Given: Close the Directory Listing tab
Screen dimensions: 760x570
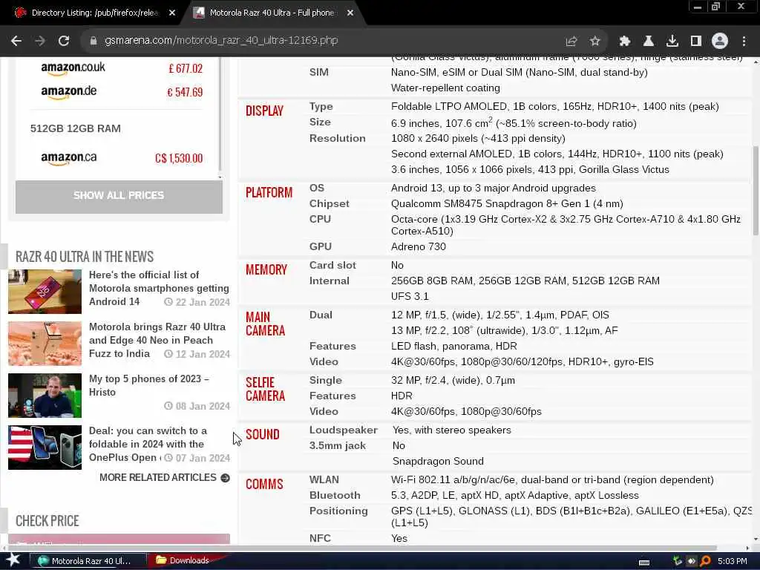Looking at the screenshot, I should tap(172, 13).
